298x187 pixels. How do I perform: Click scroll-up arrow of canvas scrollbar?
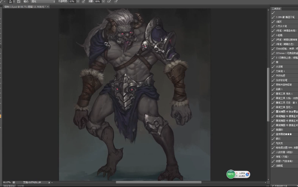(268, 10)
